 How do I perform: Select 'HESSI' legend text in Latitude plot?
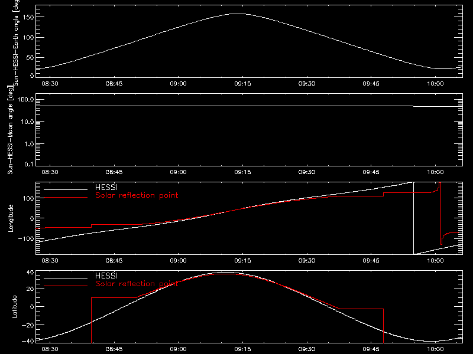tap(106, 276)
